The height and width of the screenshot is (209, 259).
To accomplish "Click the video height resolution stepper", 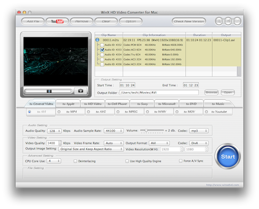I will tap(206, 149).
